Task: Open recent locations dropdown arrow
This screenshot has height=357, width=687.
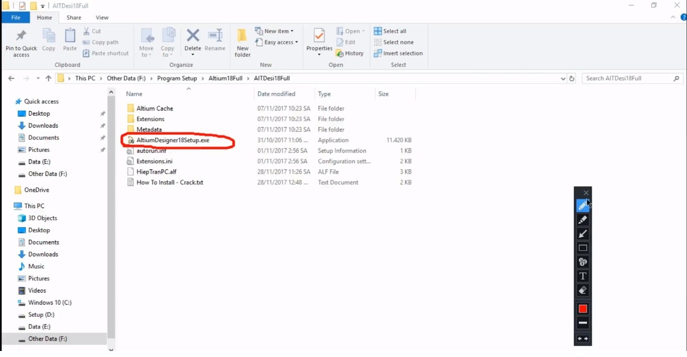Action: (x=38, y=79)
